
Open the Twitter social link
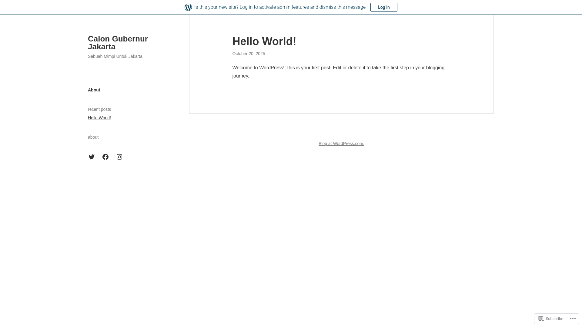pyautogui.click(x=92, y=157)
